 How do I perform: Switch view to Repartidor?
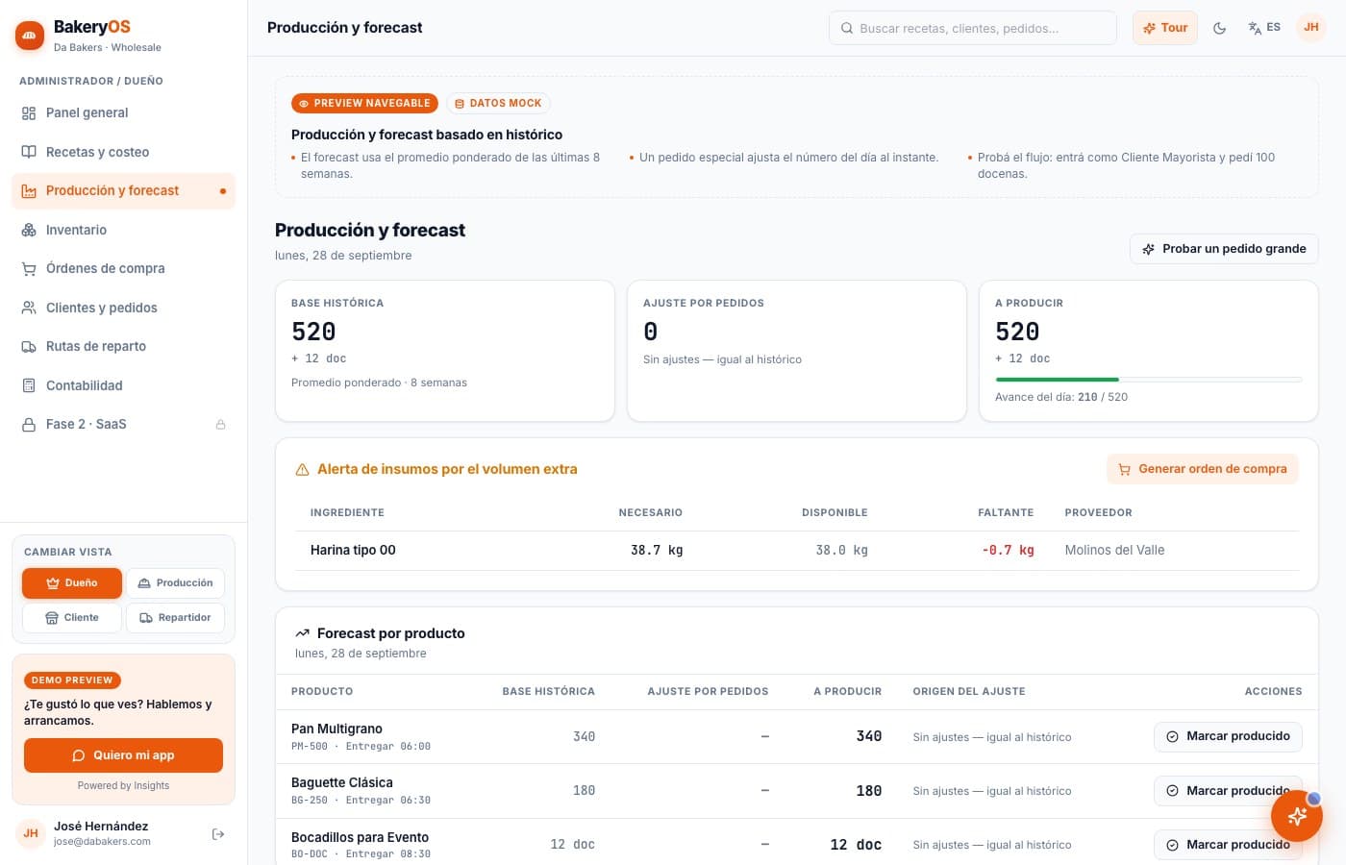click(175, 618)
